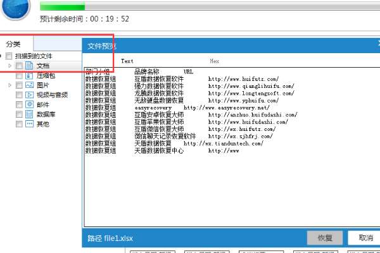This screenshot has height=253, width=380.
Task: Click the 视频与音频 media category icon
Action: coord(29,95)
